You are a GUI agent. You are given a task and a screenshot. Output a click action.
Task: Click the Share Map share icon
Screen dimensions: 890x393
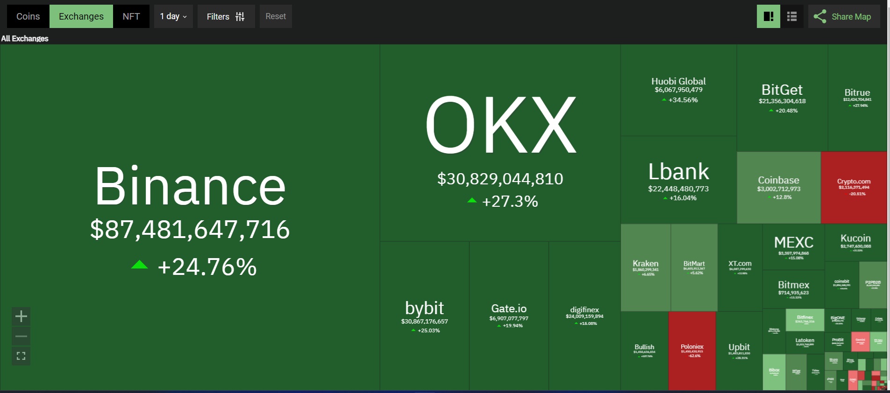[x=820, y=16]
